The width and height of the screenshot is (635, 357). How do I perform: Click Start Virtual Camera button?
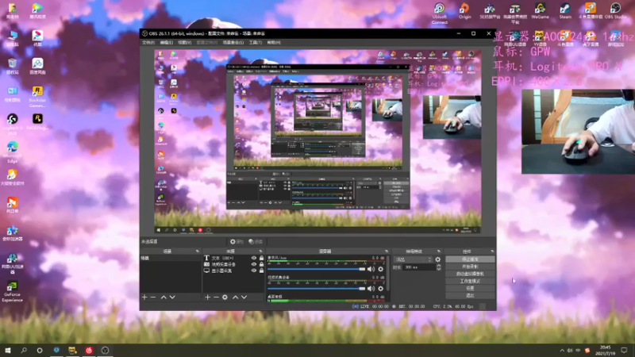[x=470, y=274]
